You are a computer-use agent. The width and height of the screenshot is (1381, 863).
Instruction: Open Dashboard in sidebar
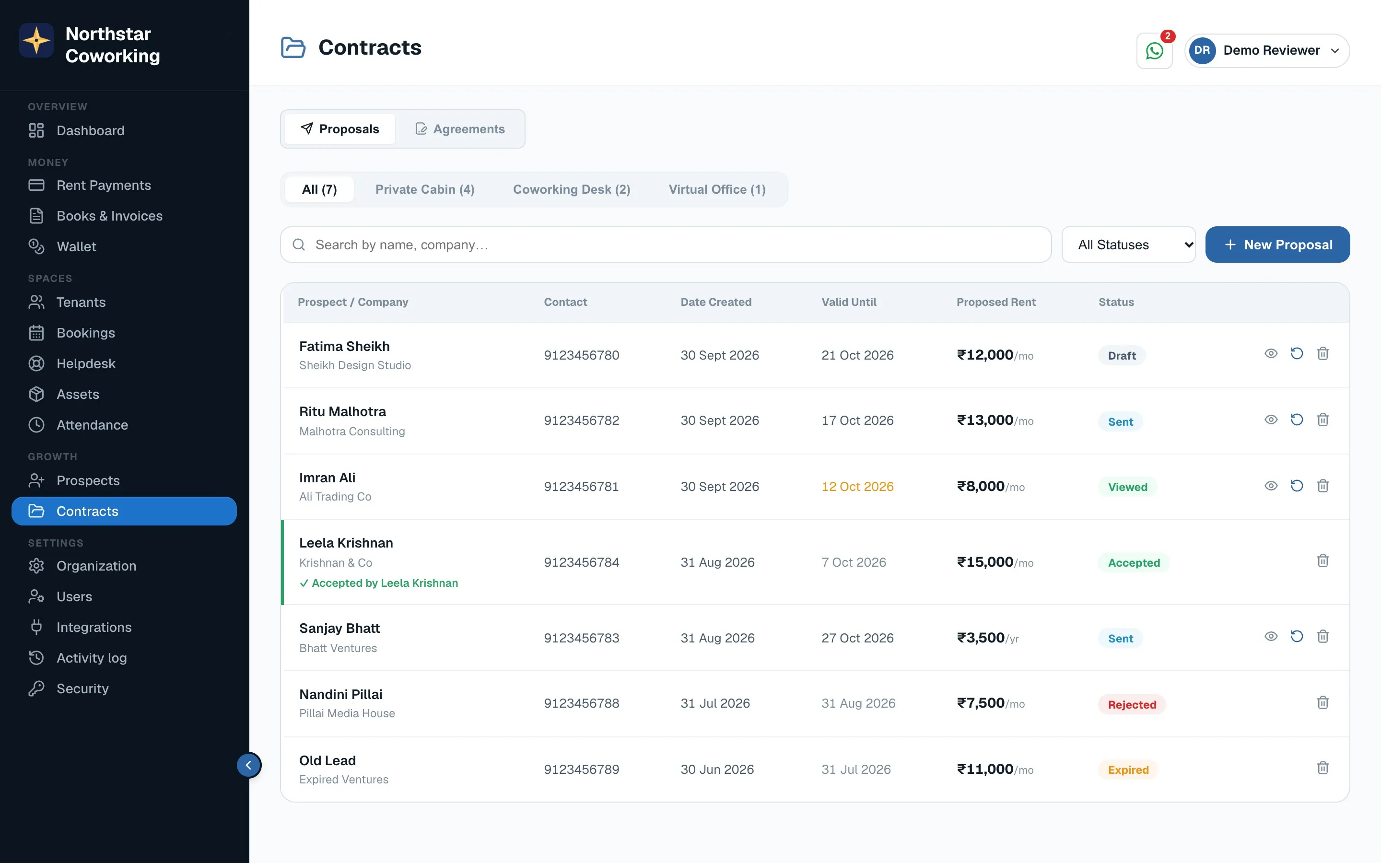click(x=124, y=131)
